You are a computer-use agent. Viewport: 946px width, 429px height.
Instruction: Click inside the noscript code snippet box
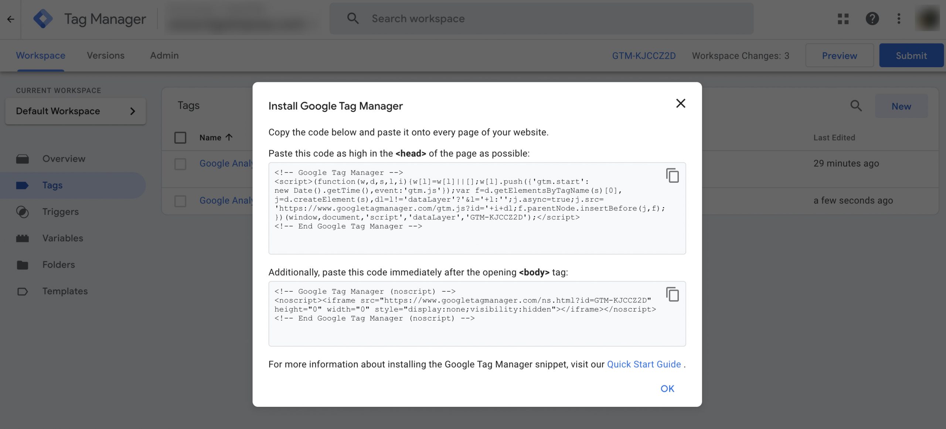coord(477,314)
